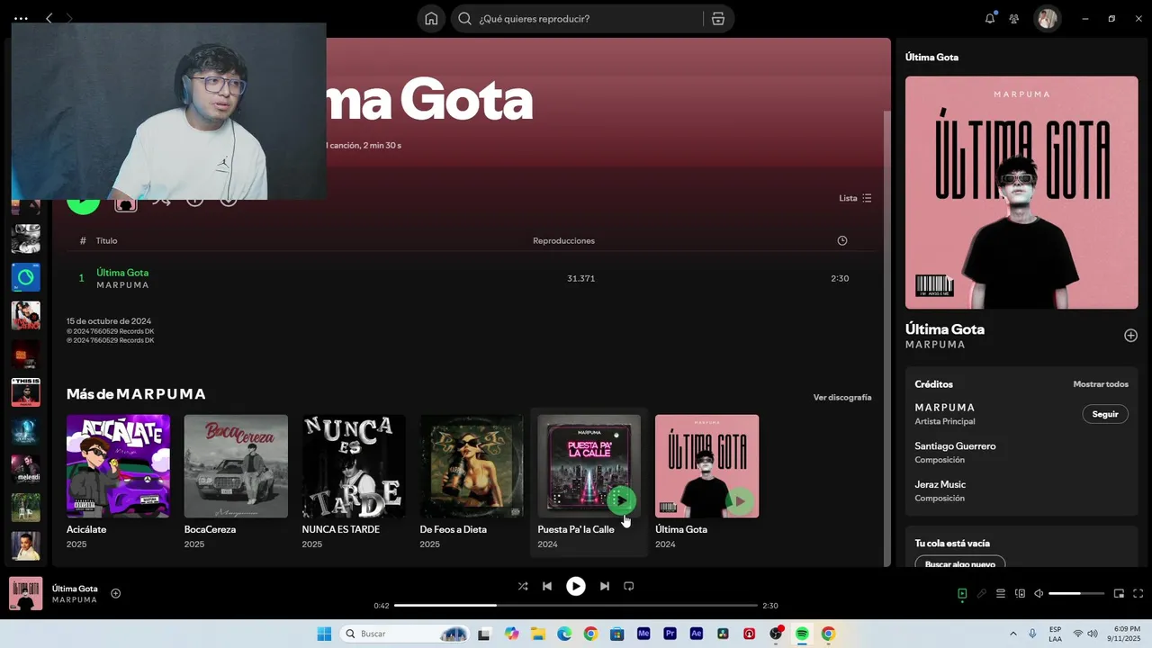Screen dimensions: 1152x648
Task: Go back with the left arrow
Action: point(49,18)
